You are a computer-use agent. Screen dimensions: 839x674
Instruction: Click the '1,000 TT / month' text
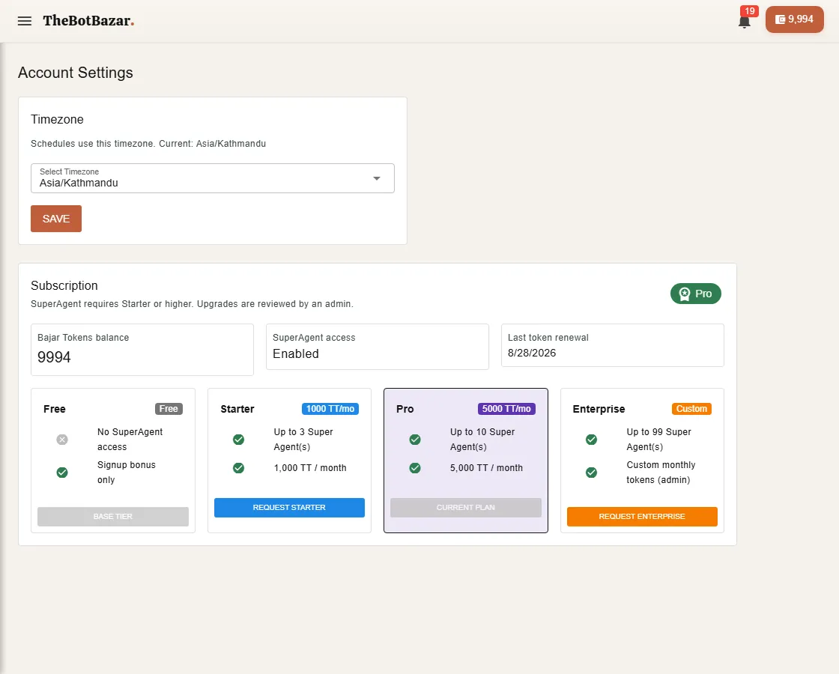pos(310,468)
